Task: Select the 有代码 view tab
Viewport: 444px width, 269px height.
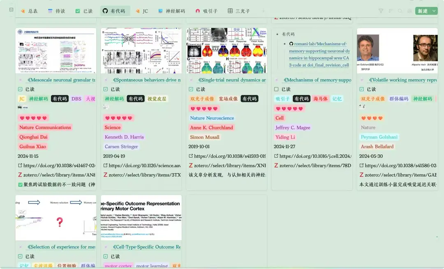Action: coord(114,11)
